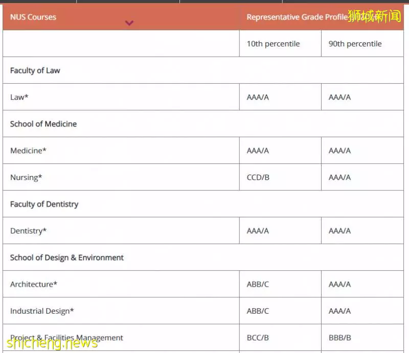Select the "Dentistry*" course name
409x353 pixels.
(x=28, y=231)
